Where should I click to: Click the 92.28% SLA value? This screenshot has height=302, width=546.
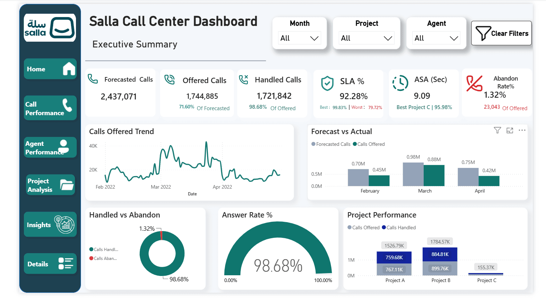pyautogui.click(x=353, y=96)
